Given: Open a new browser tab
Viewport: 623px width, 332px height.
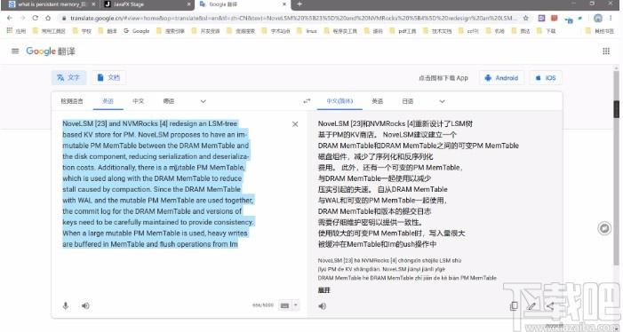Looking at the screenshot, I should click(300, 4).
